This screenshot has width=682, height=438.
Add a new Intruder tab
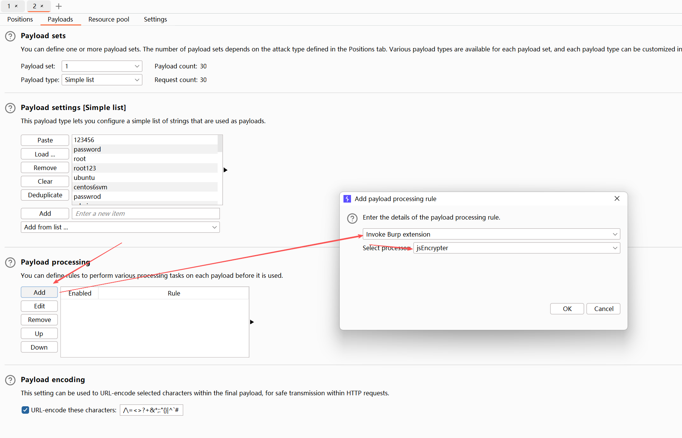pos(59,6)
